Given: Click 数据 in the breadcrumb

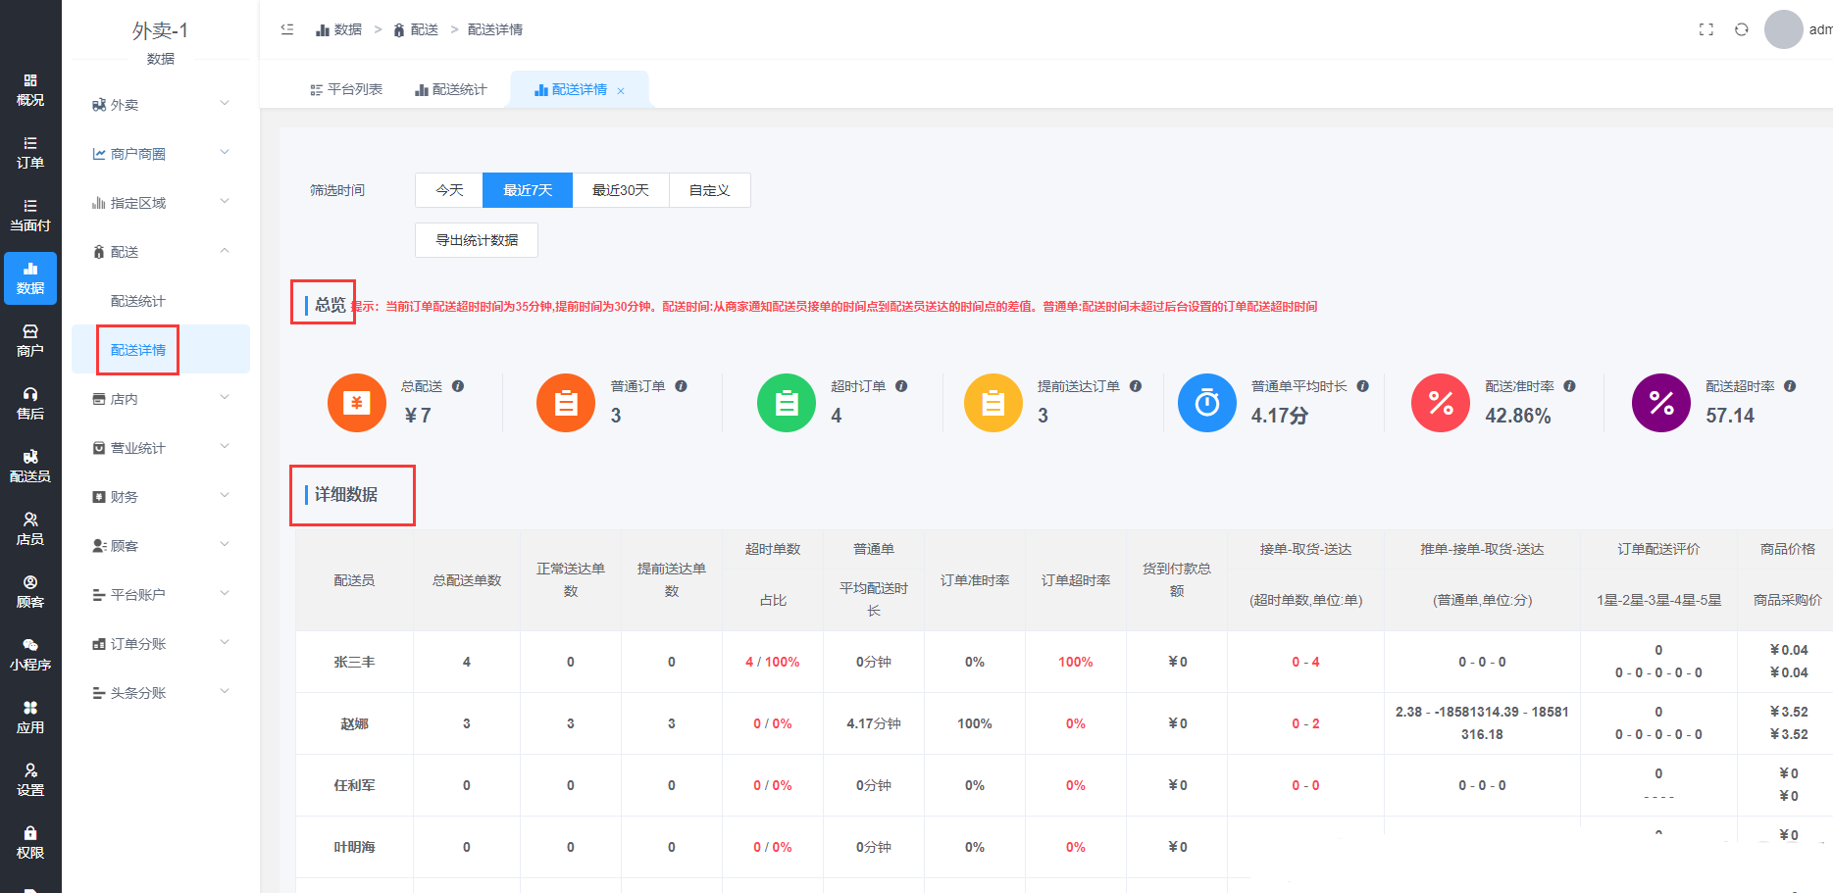Looking at the screenshot, I should pos(339,29).
